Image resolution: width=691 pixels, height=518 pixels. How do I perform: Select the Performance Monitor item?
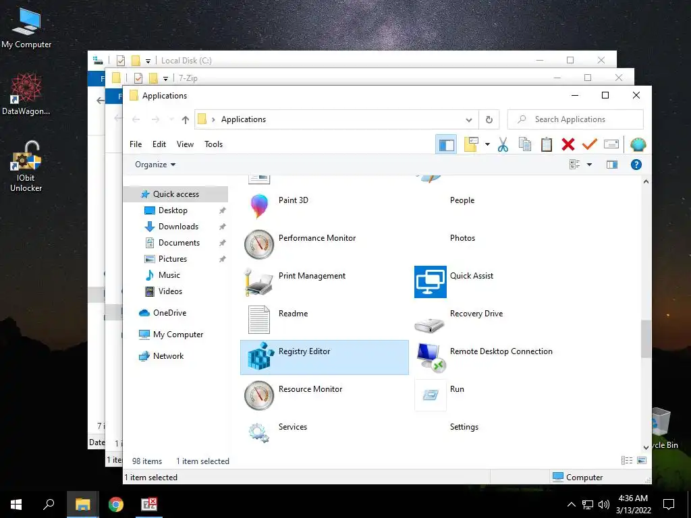click(325, 243)
